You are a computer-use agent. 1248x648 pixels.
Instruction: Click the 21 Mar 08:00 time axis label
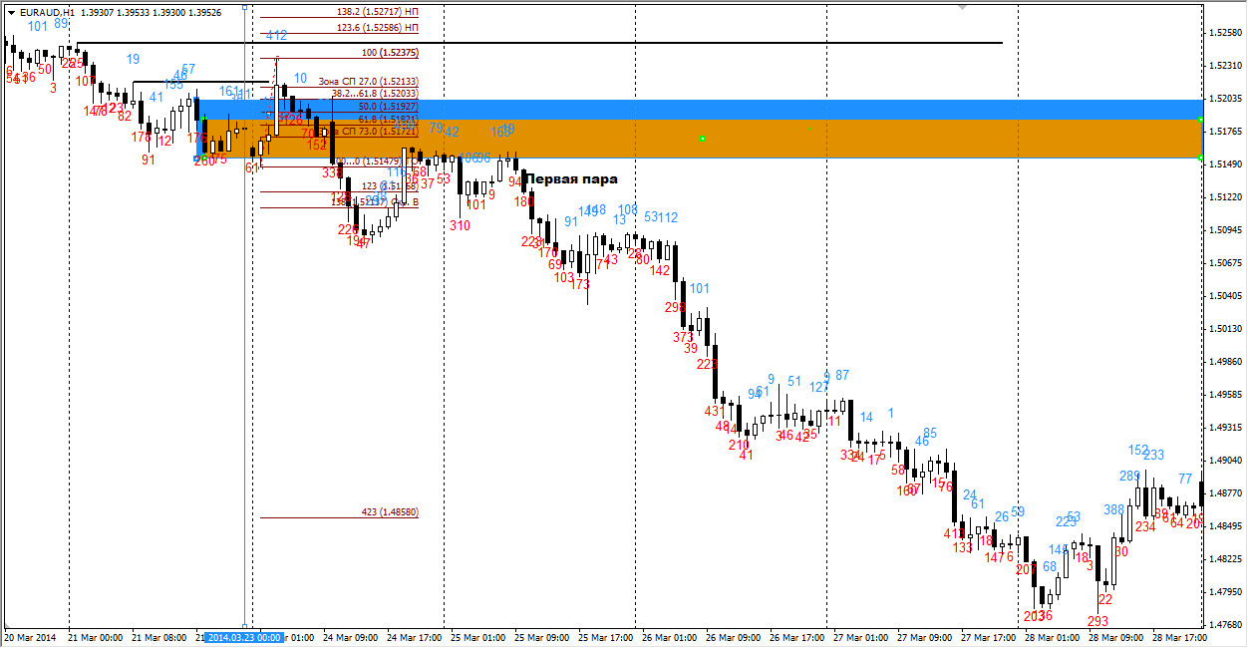[159, 636]
